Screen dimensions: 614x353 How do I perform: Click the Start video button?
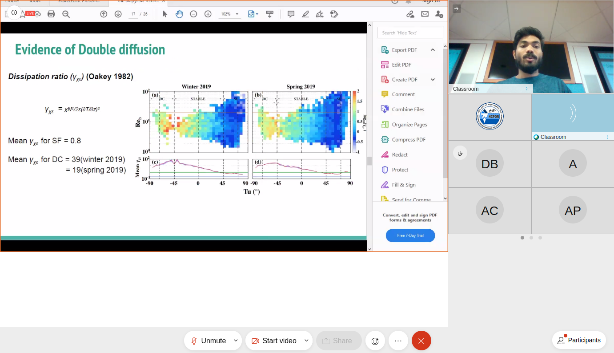click(274, 341)
